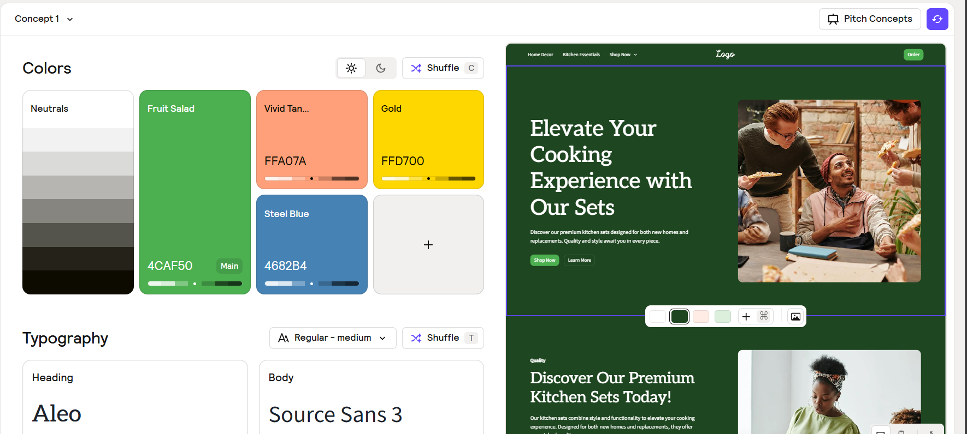Click the Body label in typography card
Image resolution: width=967 pixels, height=434 pixels.
pyautogui.click(x=281, y=378)
